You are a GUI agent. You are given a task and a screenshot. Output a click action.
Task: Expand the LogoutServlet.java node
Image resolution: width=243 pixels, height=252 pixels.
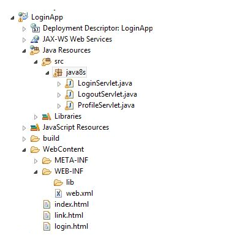[x=59, y=95]
